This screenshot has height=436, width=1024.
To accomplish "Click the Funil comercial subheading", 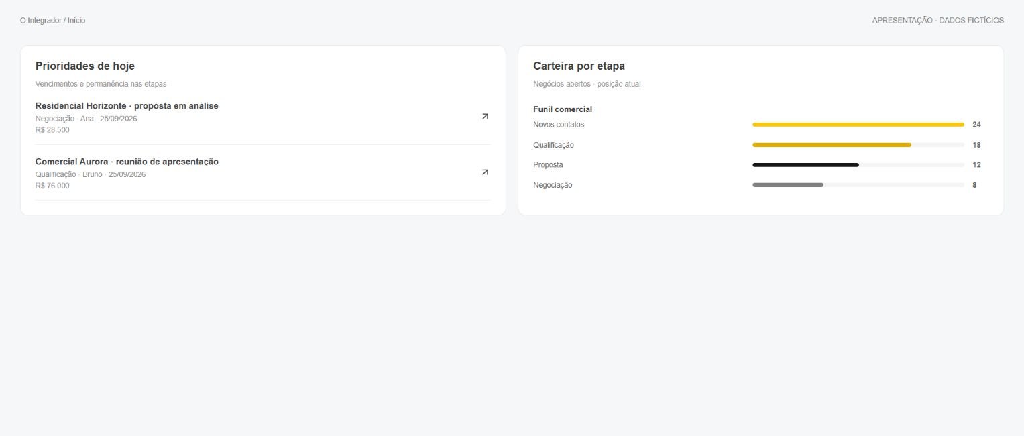I will [563, 109].
